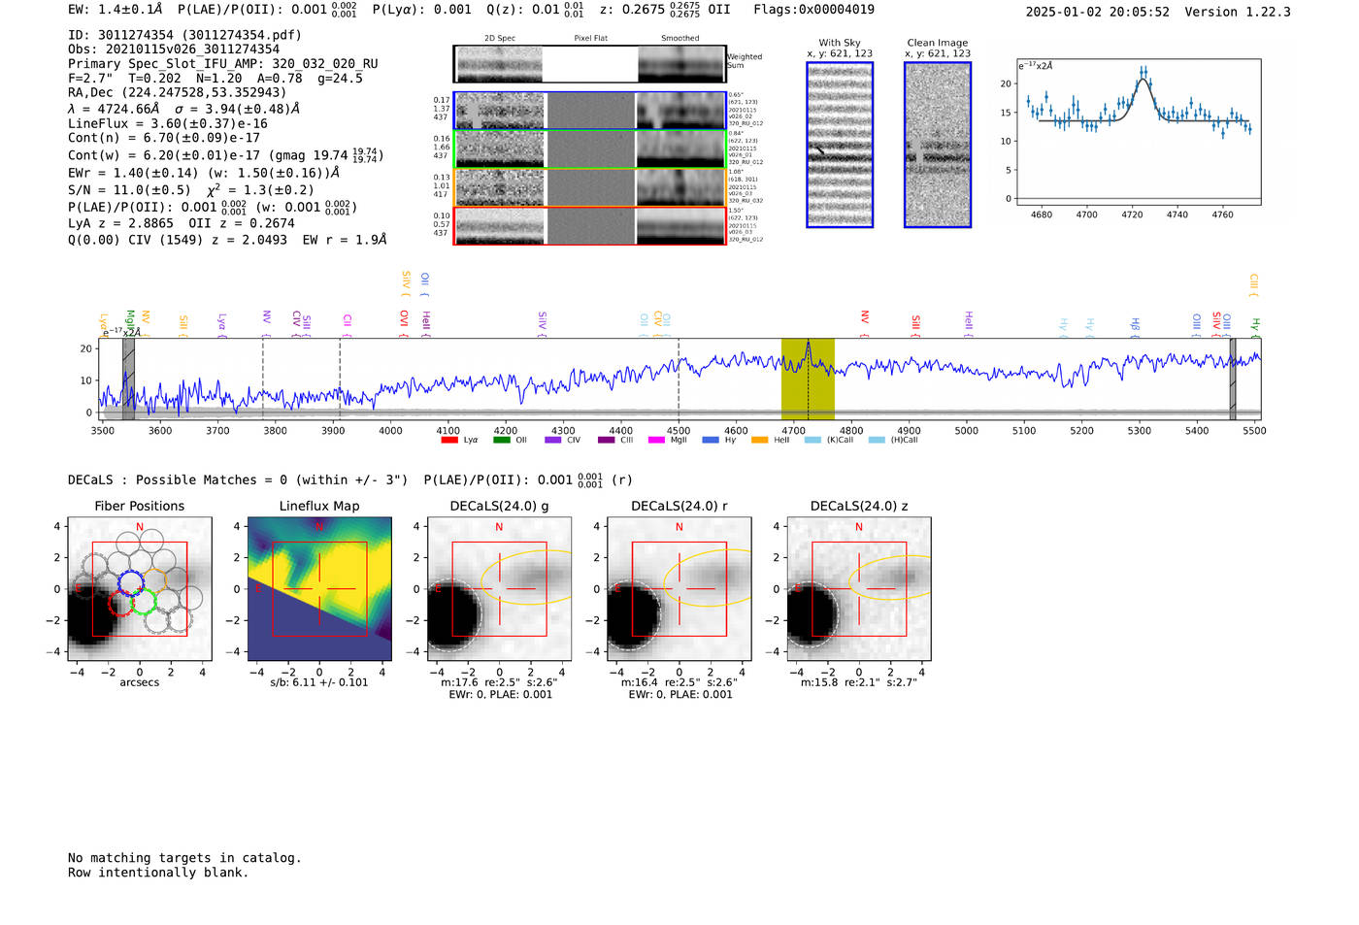This screenshot has width=1359, height=925.
Task: Click the 'Pixel Flat' column heading
Action: coord(590,39)
